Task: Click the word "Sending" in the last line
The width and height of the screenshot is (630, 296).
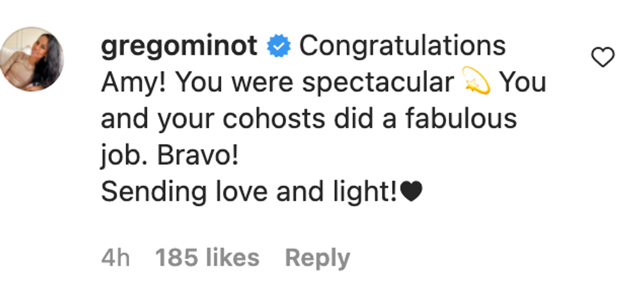Action: [x=144, y=192]
